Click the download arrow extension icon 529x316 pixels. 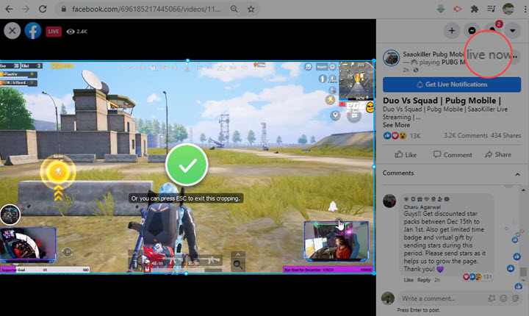(440, 9)
